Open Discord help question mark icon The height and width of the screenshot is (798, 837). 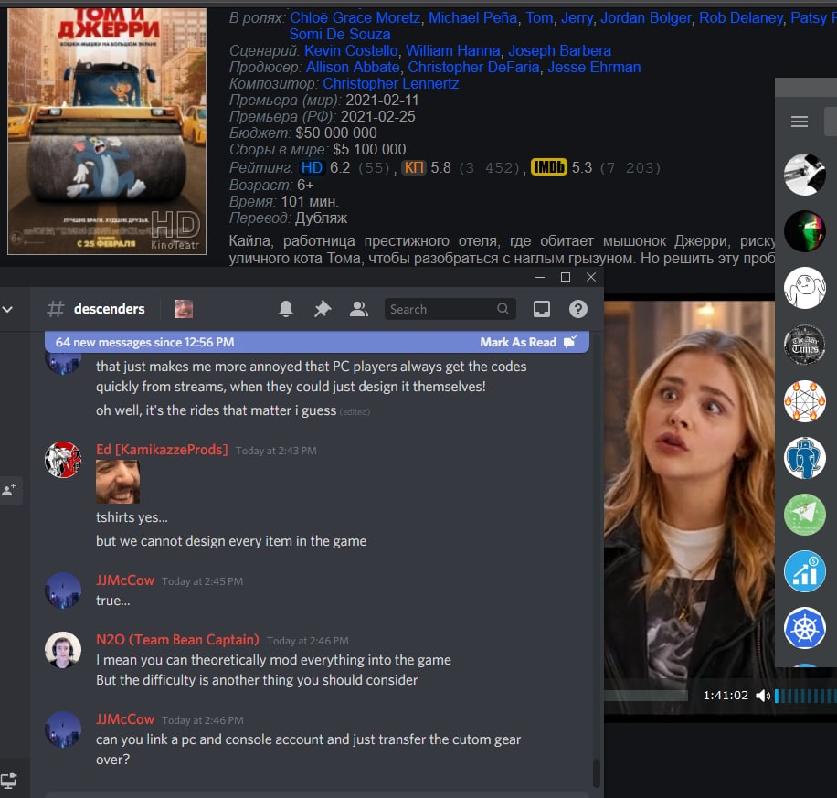click(x=578, y=309)
